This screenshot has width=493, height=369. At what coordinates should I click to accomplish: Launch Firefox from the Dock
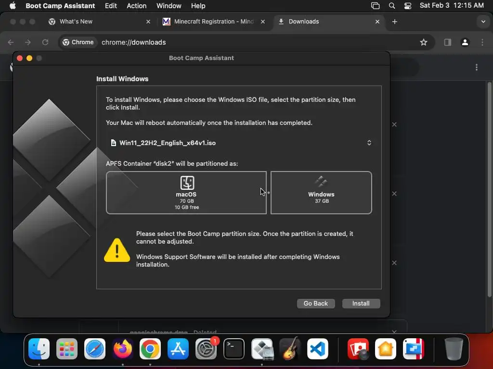[x=123, y=349]
